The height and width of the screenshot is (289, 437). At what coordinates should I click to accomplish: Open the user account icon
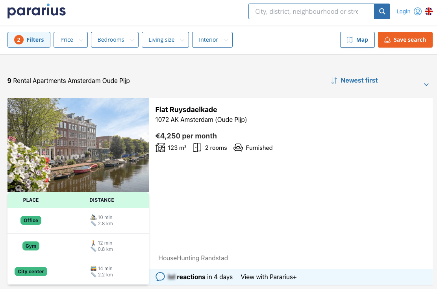point(417,11)
